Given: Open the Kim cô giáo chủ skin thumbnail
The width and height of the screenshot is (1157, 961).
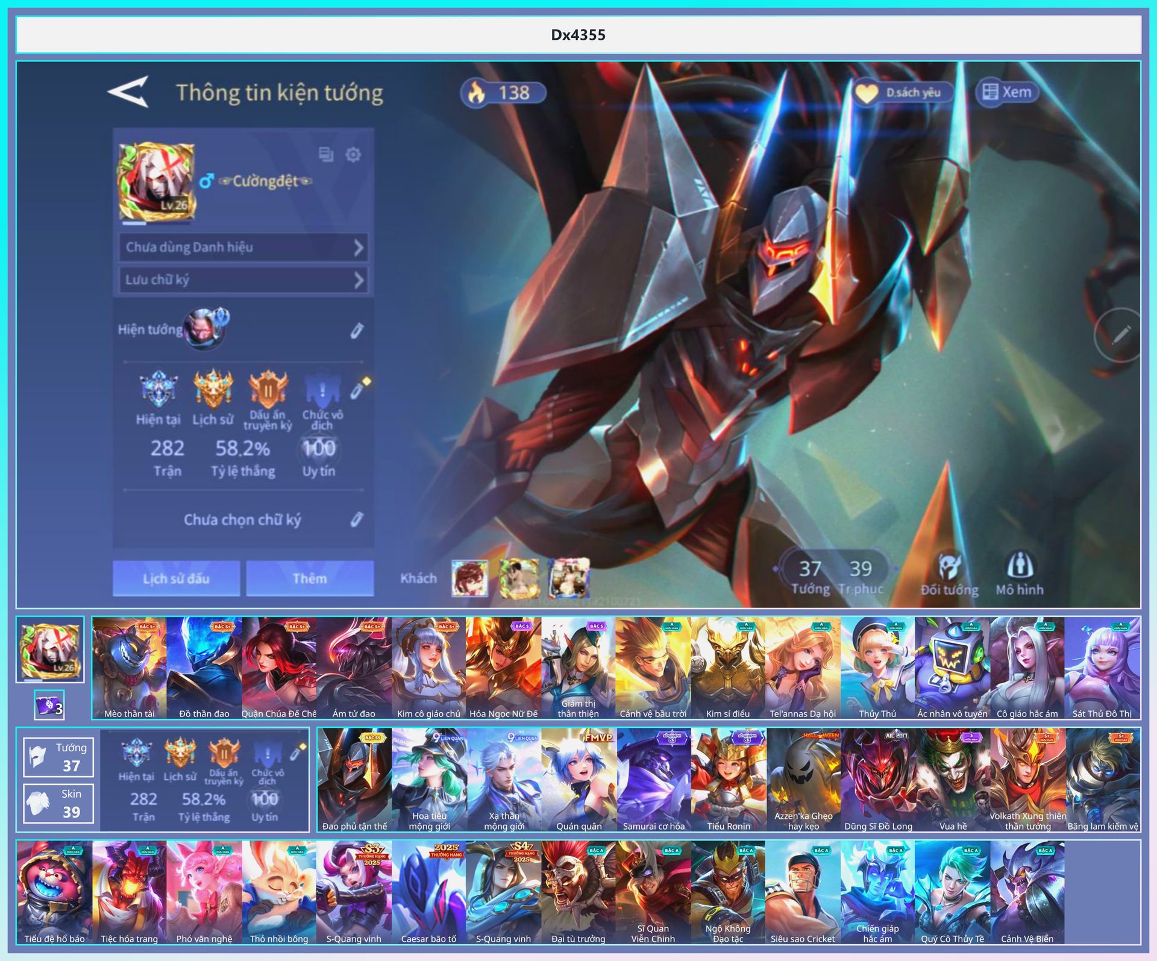Looking at the screenshot, I should [428, 668].
